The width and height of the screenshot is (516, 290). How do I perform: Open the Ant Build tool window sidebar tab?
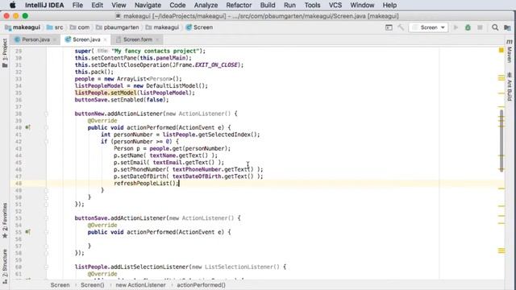click(x=510, y=86)
